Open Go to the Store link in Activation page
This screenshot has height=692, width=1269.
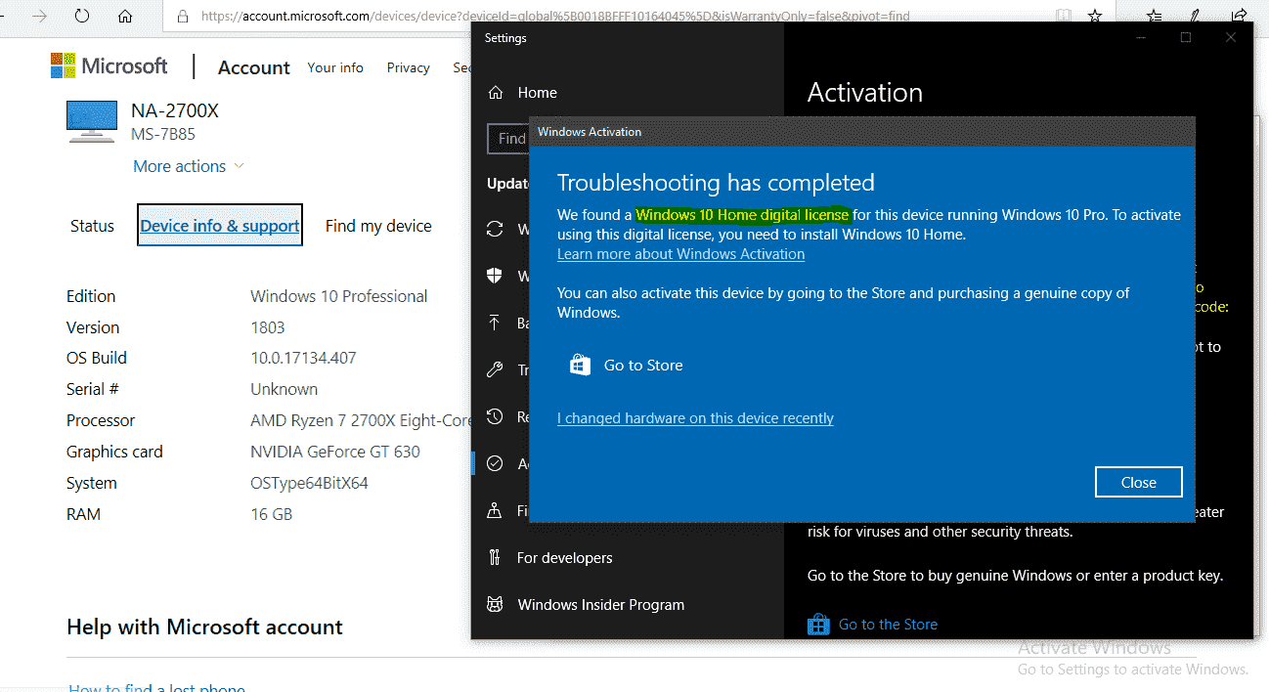coord(888,625)
